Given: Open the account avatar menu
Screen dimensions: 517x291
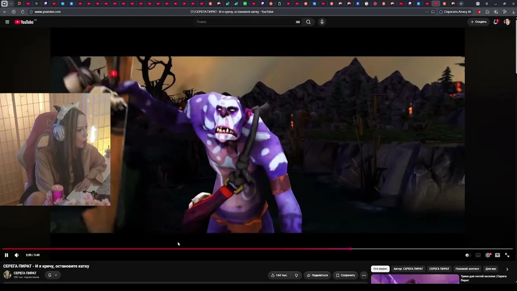Looking at the screenshot, I should [x=507, y=22].
